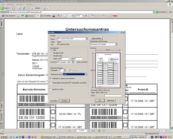Expand Kommentare und Formulare dropdown

pos(116,44)
